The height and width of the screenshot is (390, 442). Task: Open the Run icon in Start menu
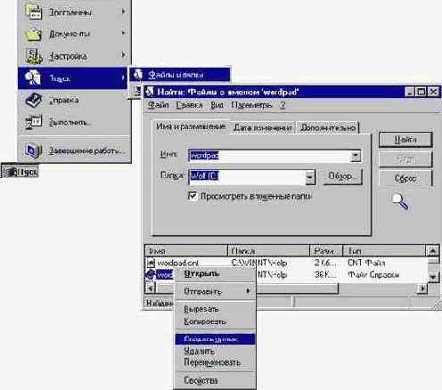34,122
